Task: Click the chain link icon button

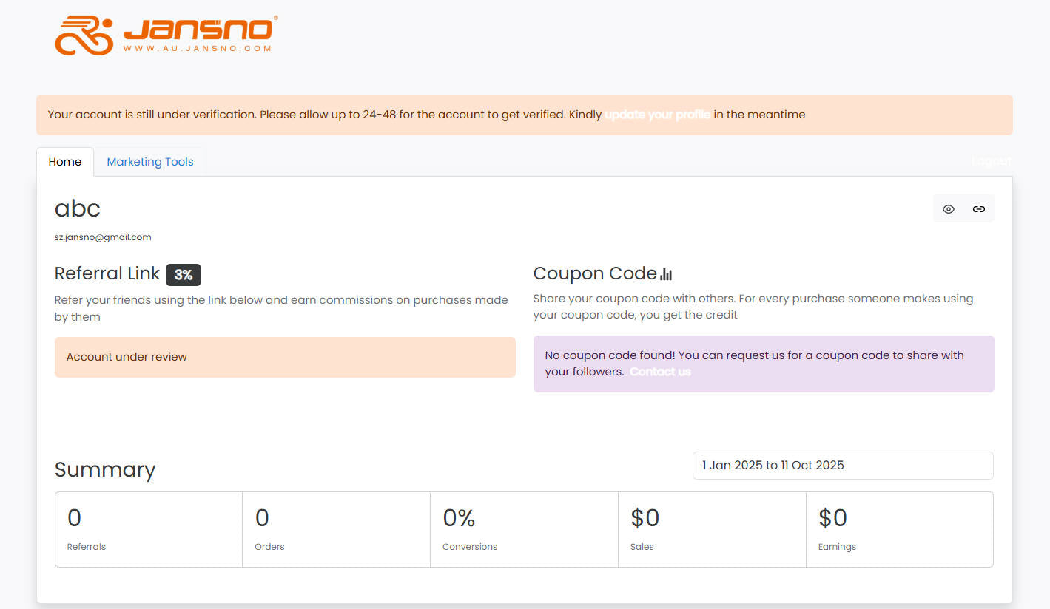Action: click(x=979, y=209)
